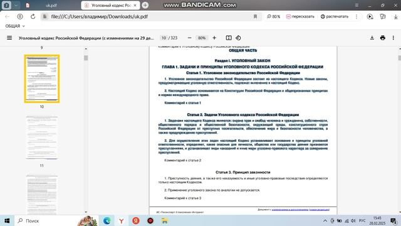Viewport: 401px width, 226px height.
Task: Open the volume speaker tray icon
Action: coord(353,220)
